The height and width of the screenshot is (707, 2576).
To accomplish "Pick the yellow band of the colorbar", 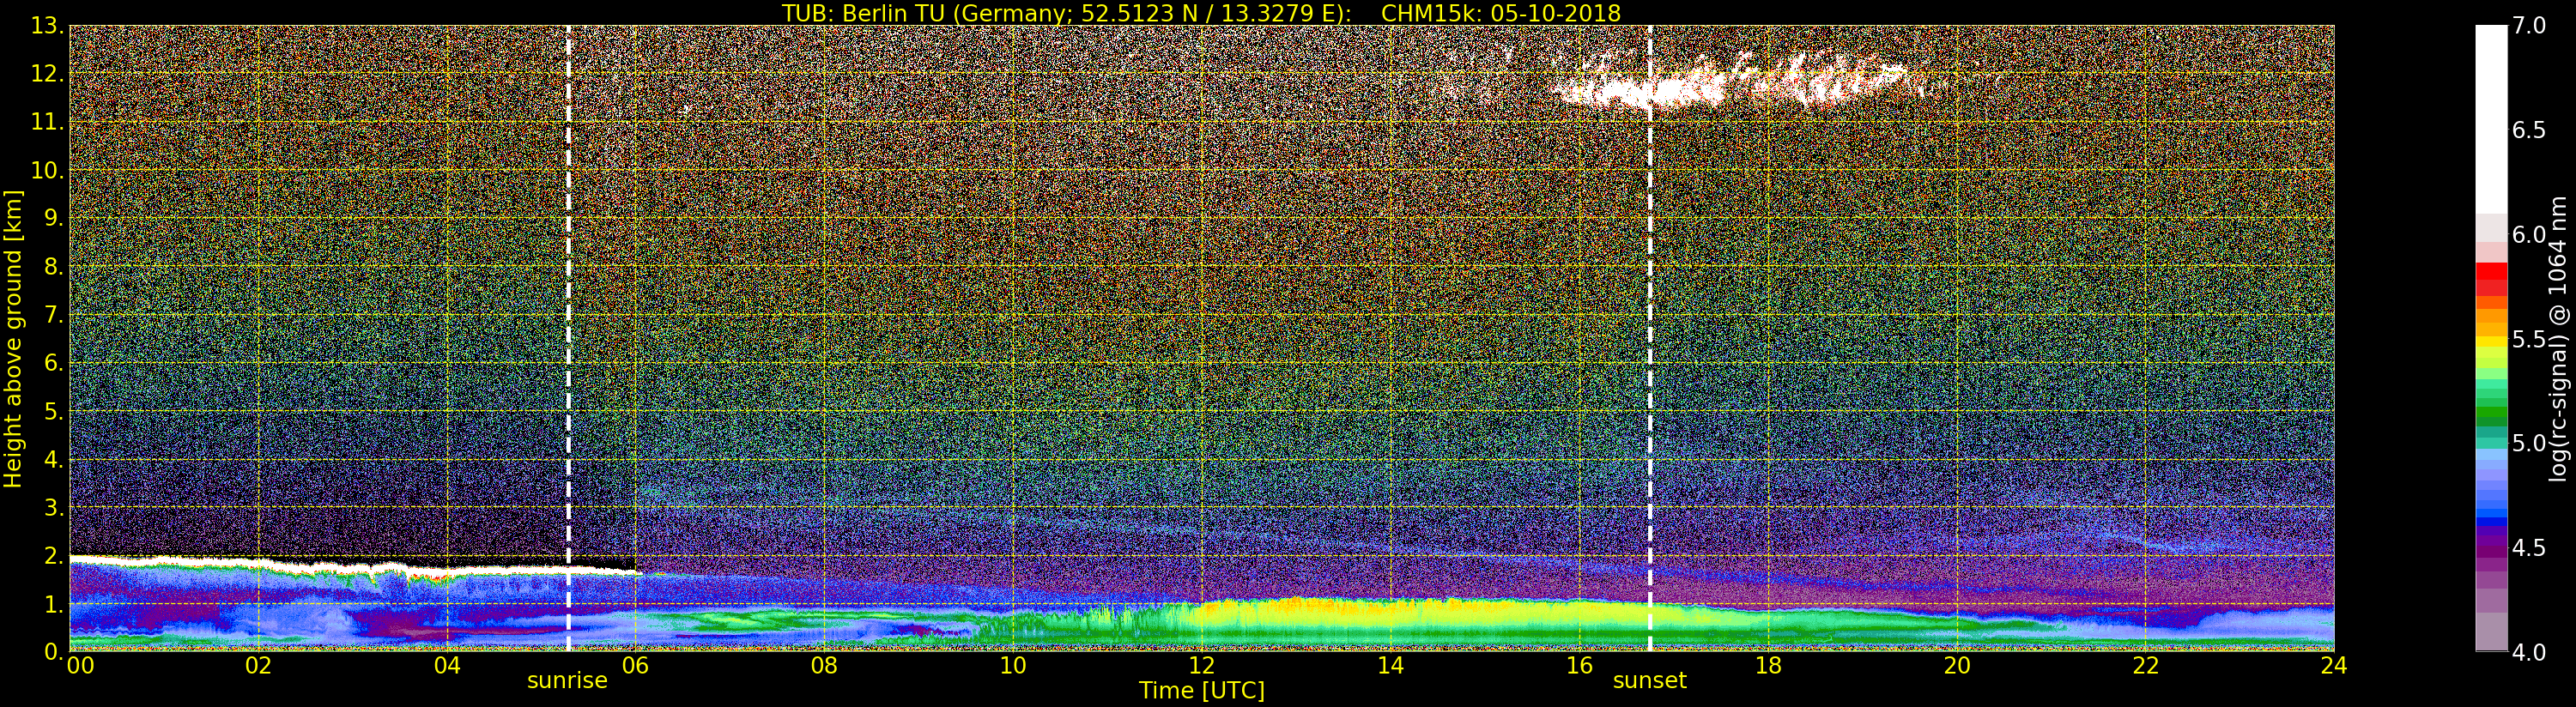I will (x=2491, y=342).
